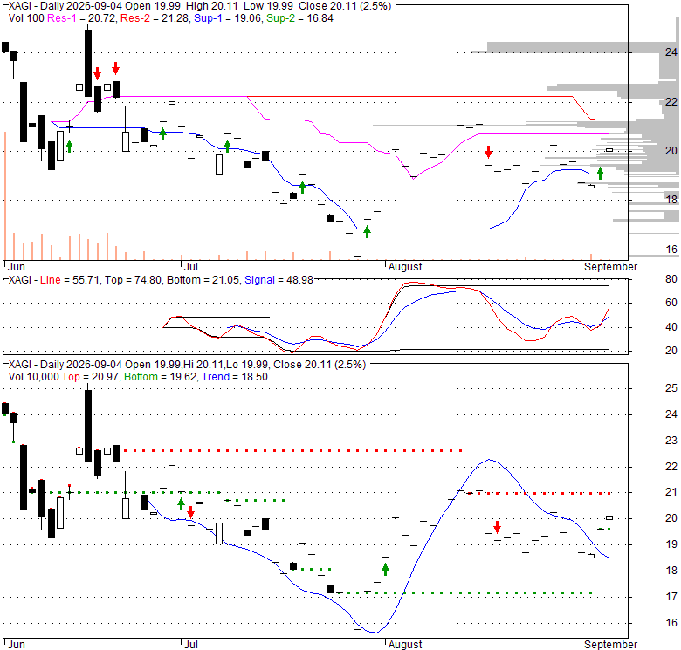The image size is (681, 650).
Task: Click the Res-2 legend label
Action: coord(135,18)
